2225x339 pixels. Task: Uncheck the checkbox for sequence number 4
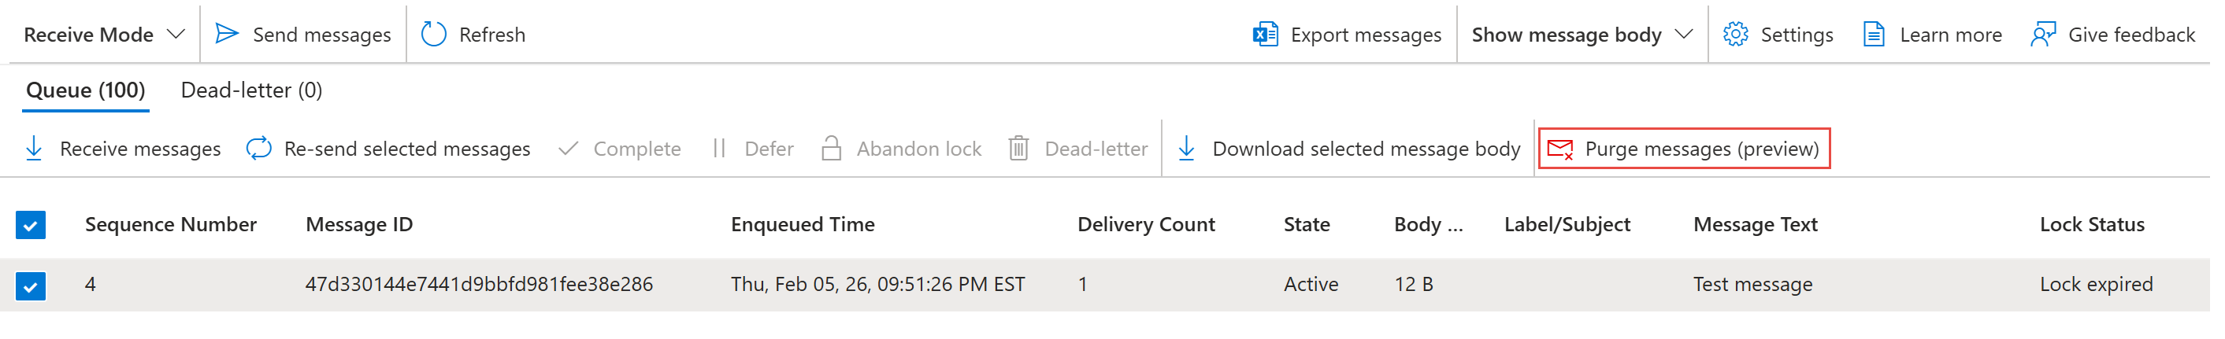[30, 286]
